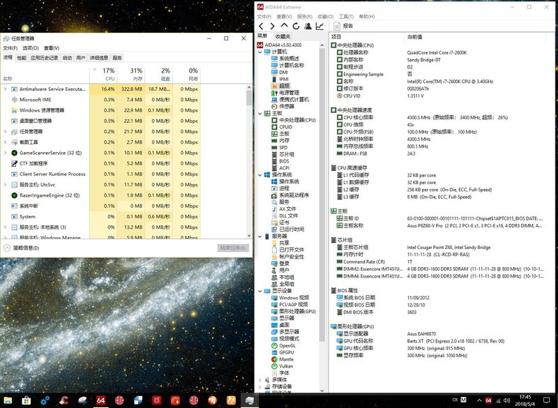Collapse the 主板 tree node in AIDA64
Image resolution: width=558 pixels, height=408 pixels.
point(259,114)
